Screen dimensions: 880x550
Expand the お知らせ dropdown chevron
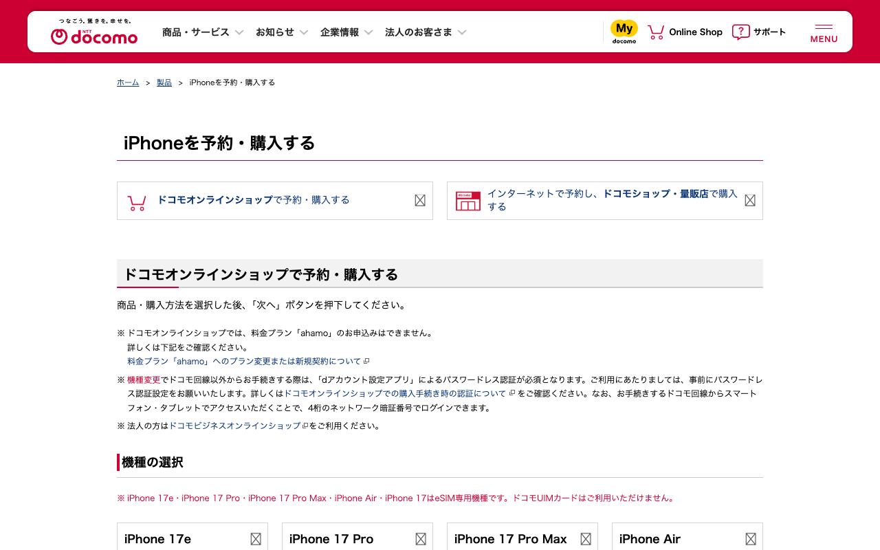[304, 32]
